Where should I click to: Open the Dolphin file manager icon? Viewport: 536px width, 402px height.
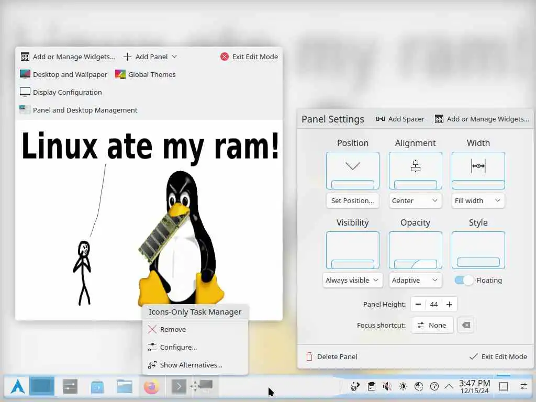coord(125,387)
